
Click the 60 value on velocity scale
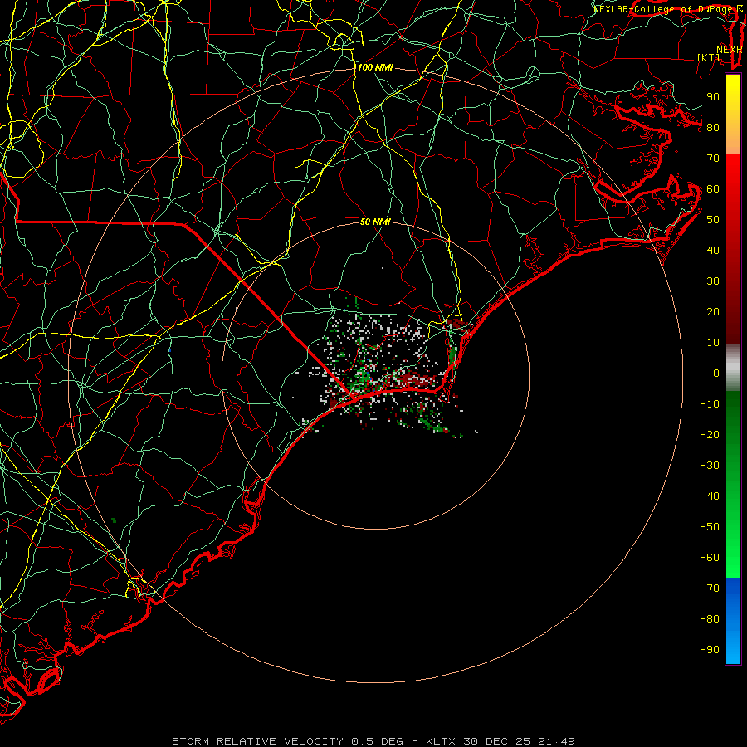[713, 188]
